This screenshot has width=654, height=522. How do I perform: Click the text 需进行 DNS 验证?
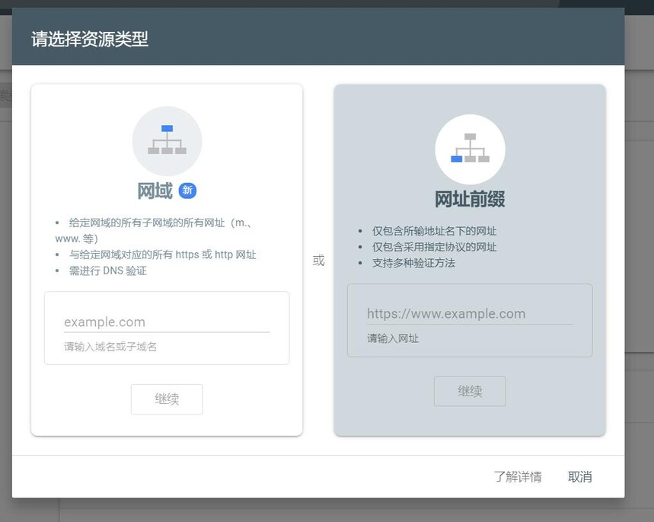coord(108,271)
